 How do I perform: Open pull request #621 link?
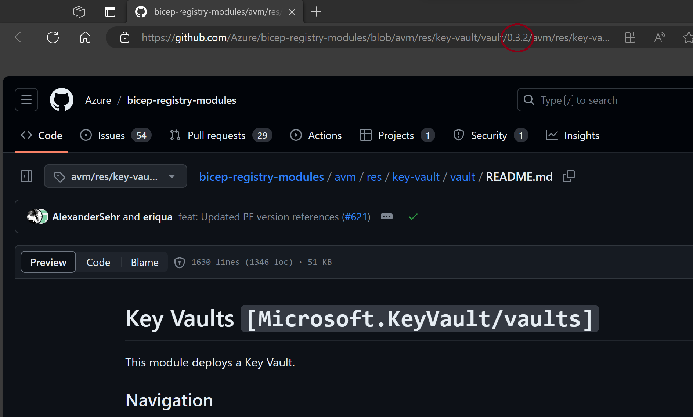(x=356, y=217)
